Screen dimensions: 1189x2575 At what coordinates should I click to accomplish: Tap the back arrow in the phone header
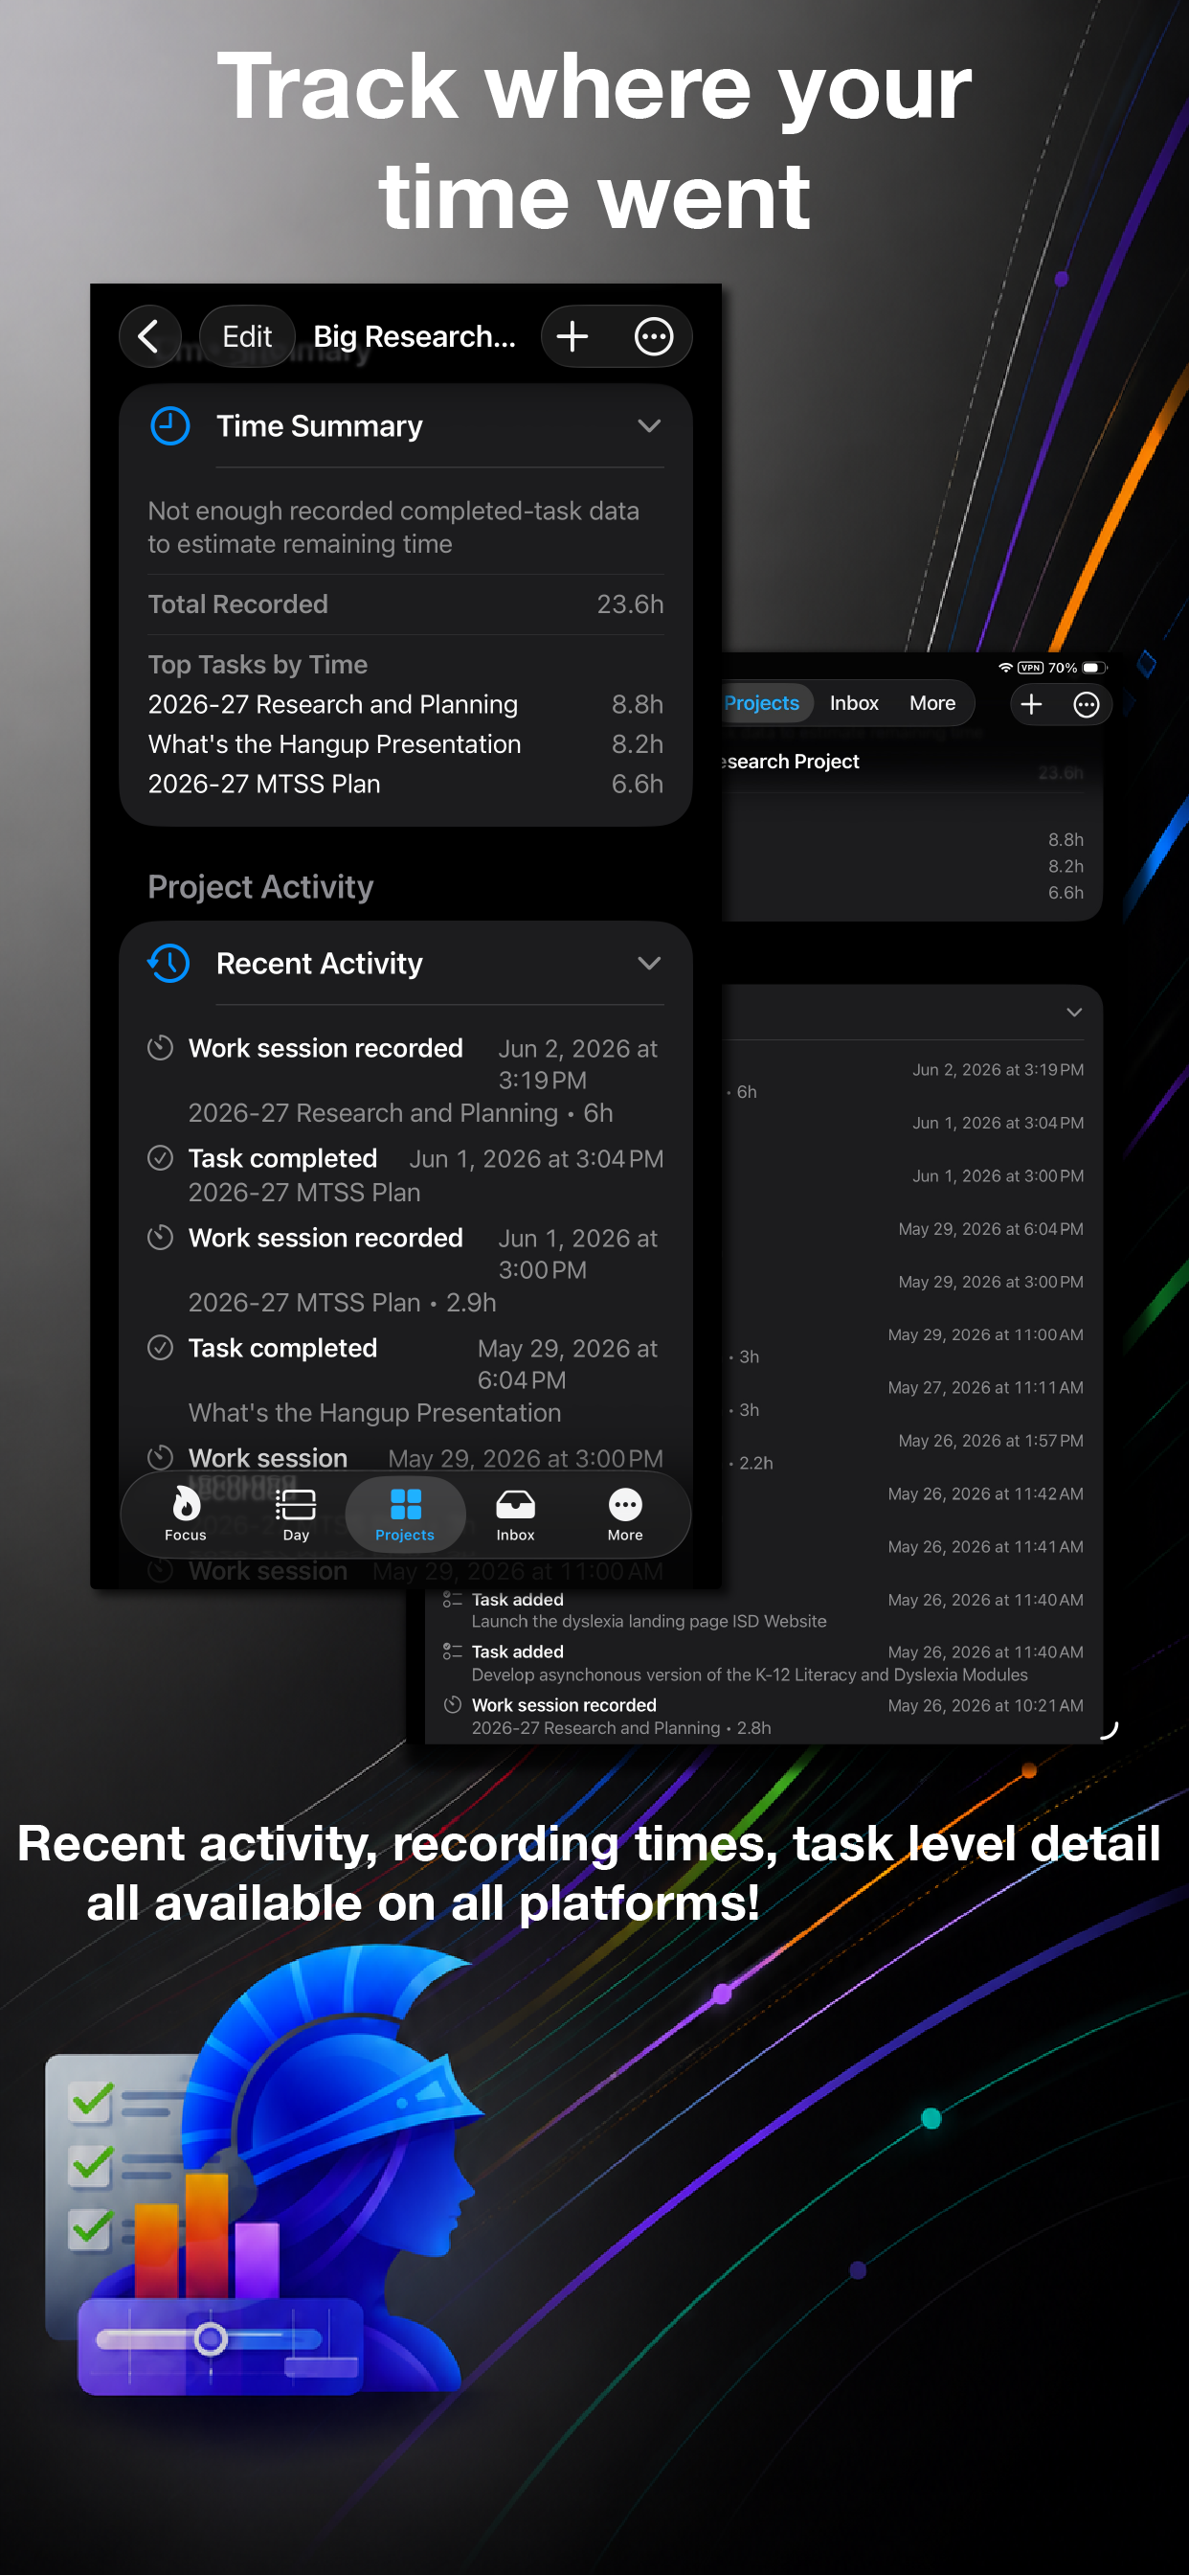[150, 336]
